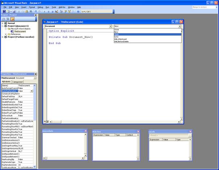Click the Undo toolbar icon
Image resolution: width=219 pixels, height=170 pixels.
(36, 12)
